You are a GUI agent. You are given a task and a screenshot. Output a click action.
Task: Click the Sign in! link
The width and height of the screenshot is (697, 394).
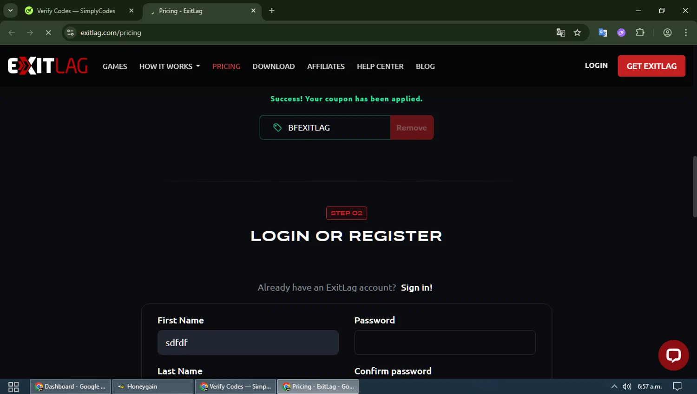[x=417, y=287]
